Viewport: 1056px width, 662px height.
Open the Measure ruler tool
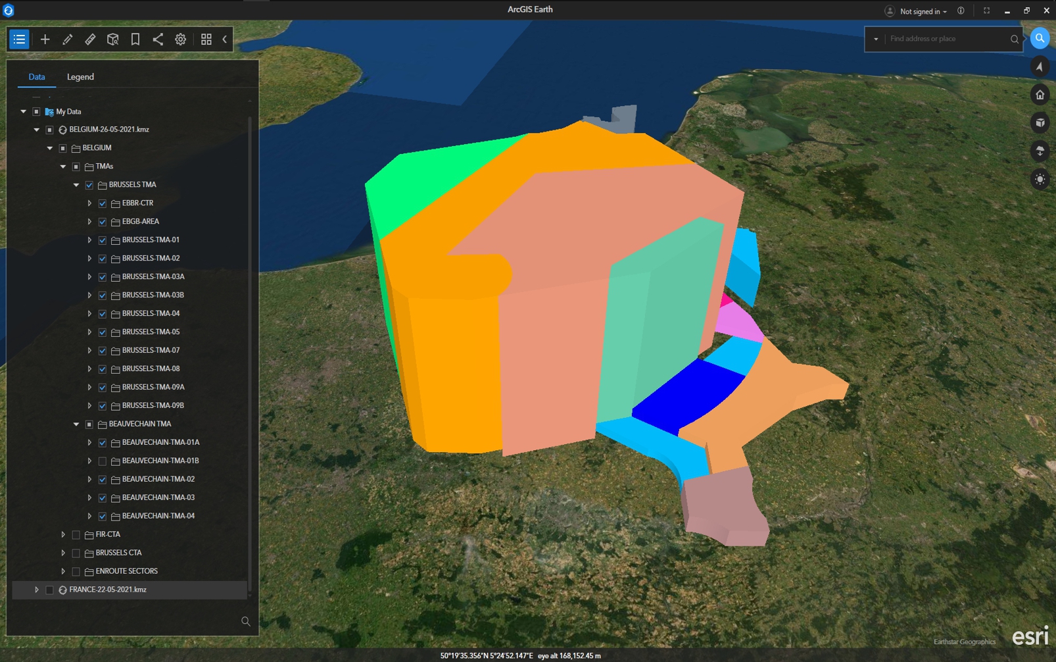click(x=90, y=39)
